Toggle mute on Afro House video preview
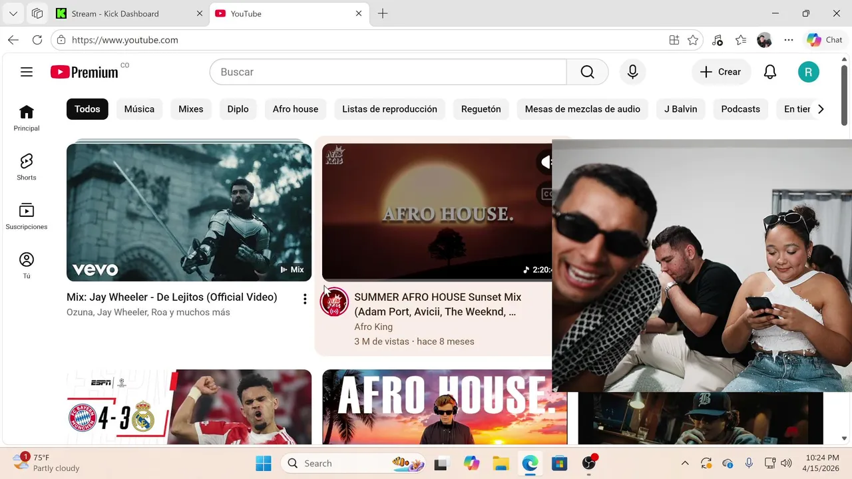 coord(545,162)
